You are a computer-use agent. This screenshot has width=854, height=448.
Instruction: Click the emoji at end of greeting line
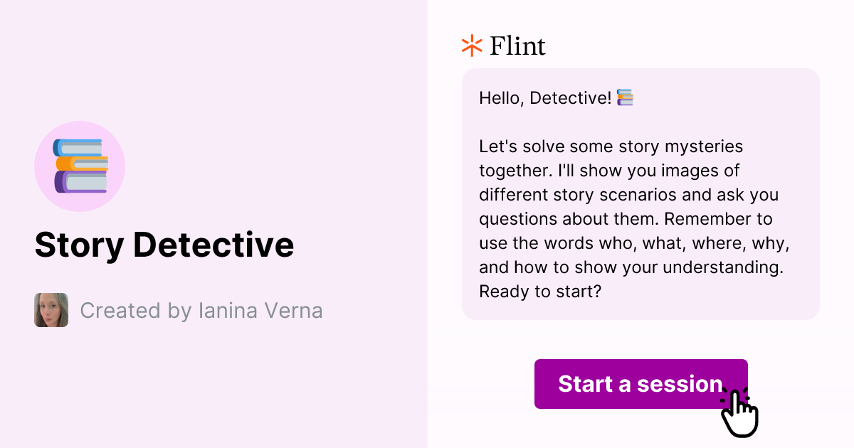[x=623, y=97]
